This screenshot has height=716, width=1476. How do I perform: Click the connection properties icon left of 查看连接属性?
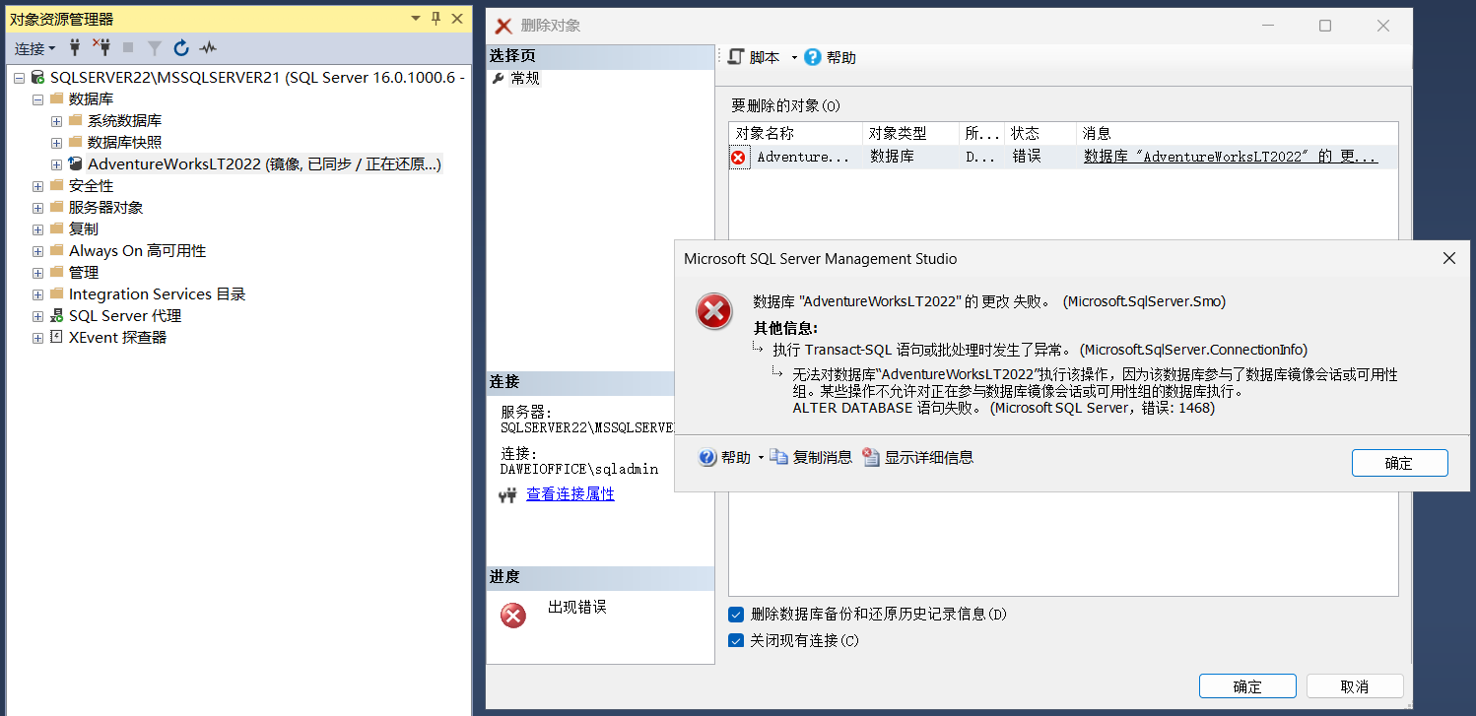pyautogui.click(x=507, y=495)
